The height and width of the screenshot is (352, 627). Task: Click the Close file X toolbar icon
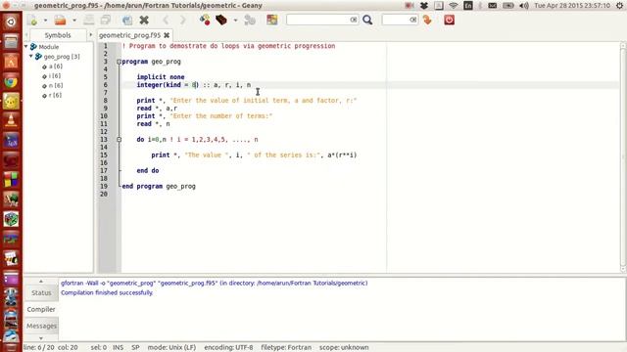tap(144, 20)
